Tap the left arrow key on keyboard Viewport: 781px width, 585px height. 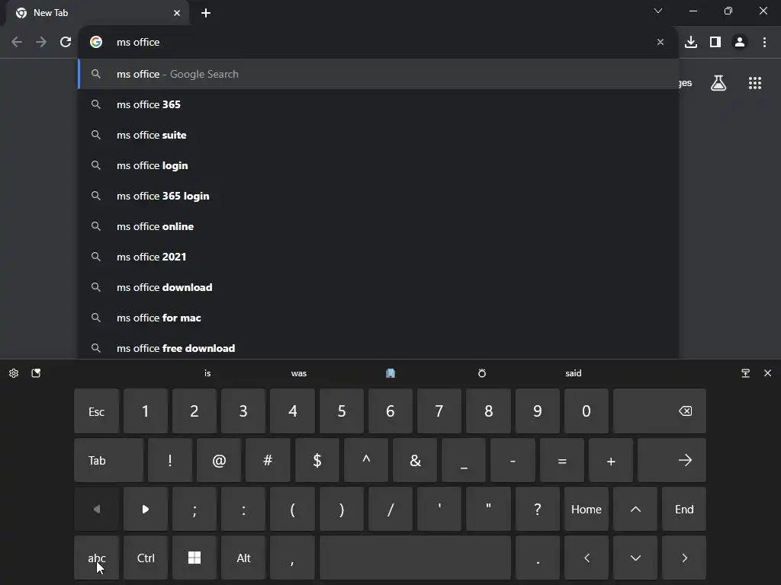click(x=587, y=558)
